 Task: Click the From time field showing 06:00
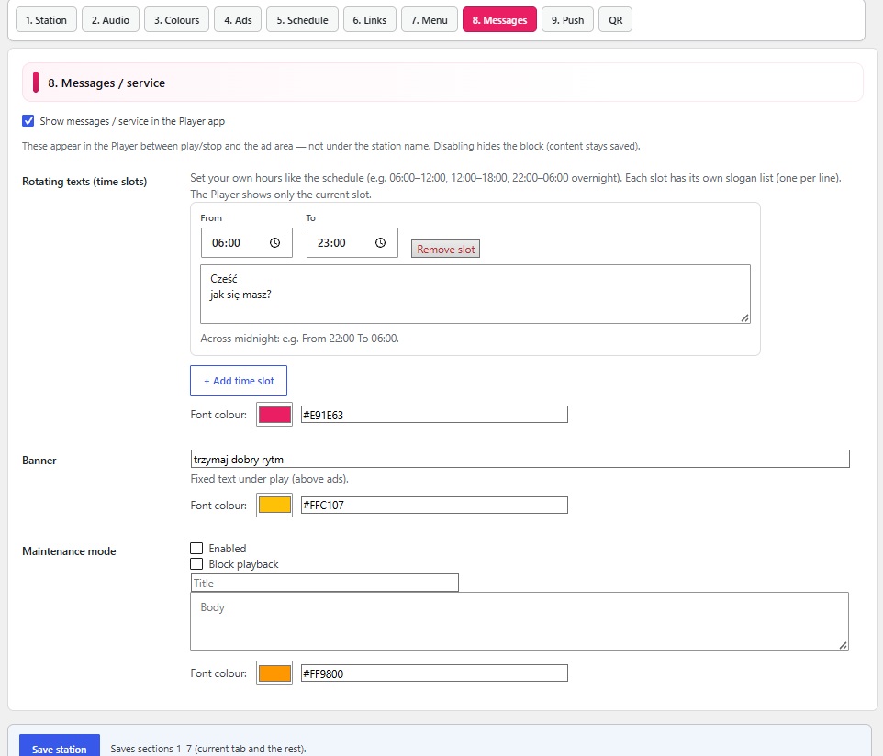pyautogui.click(x=247, y=242)
